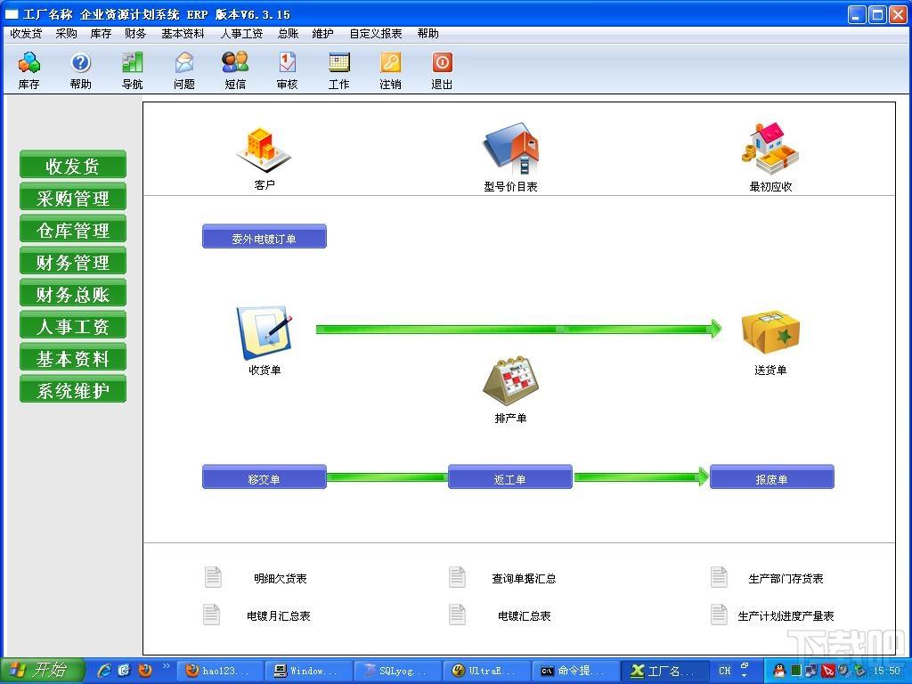The width and height of the screenshot is (912, 684).
Task: Open the 财务 menu
Action: pyautogui.click(x=135, y=34)
